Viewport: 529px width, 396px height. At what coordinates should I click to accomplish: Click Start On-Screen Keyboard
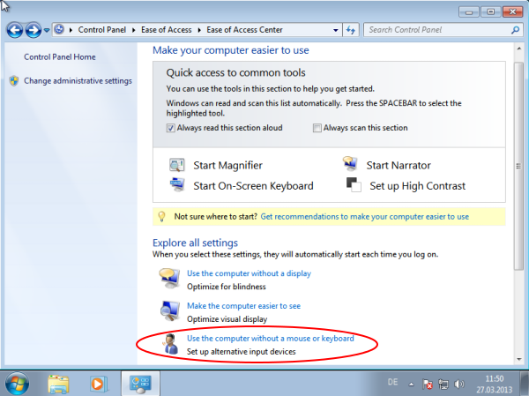pyautogui.click(x=253, y=186)
